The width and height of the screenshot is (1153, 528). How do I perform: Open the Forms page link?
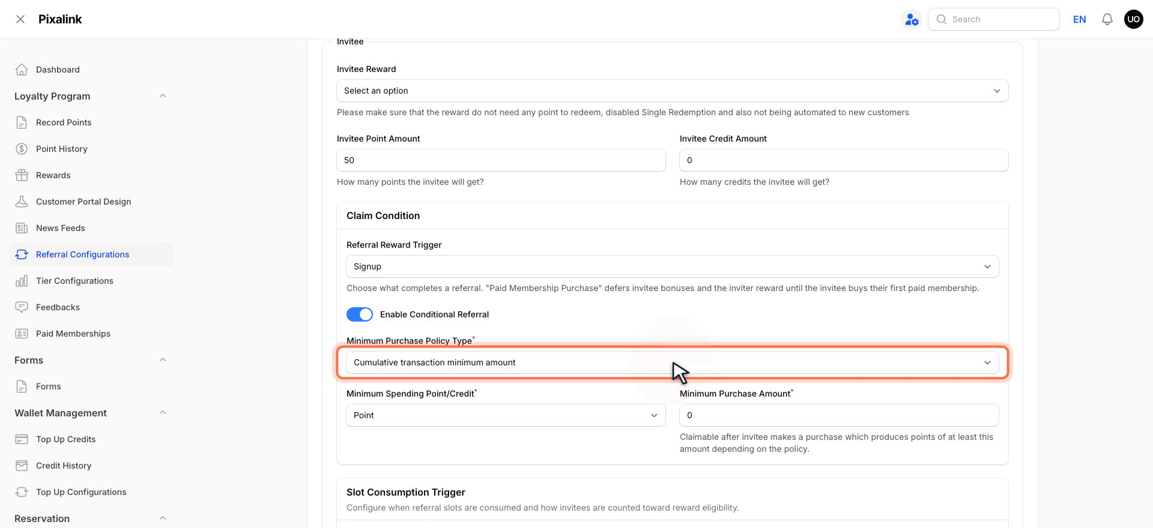91,386
